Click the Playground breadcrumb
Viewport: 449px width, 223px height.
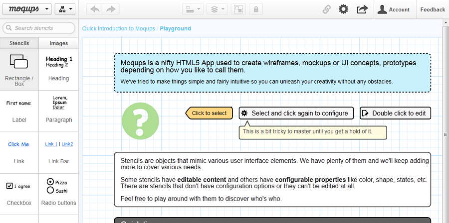pyautogui.click(x=175, y=28)
